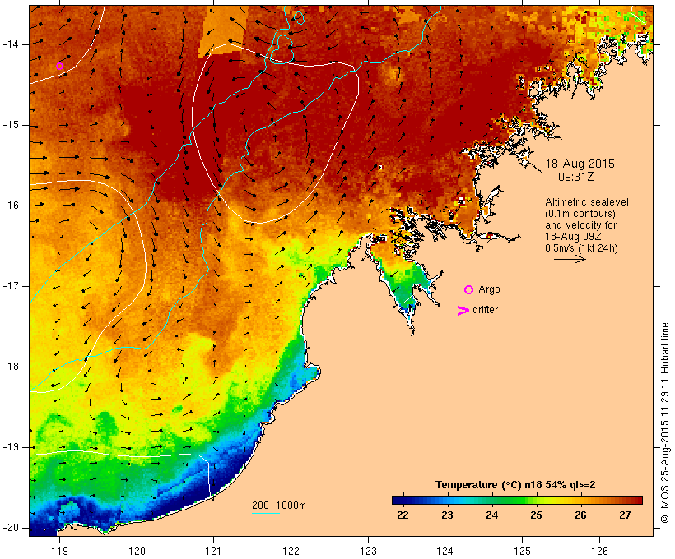Click the longitude label 125
This screenshot has height=559, width=675.
(x=522, y=551)
